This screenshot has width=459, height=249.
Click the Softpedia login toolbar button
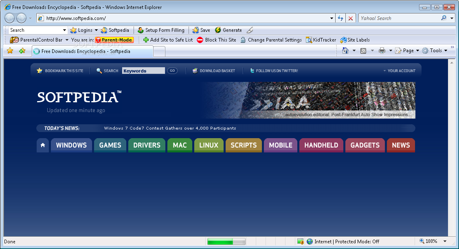pos(115,30)
